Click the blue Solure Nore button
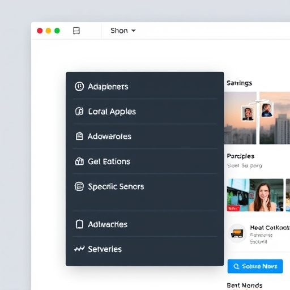The width and height of the screenshot is (290, 290). (x=255, y=266)
